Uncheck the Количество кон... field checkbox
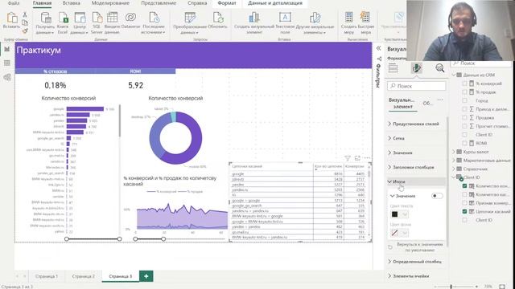The image size is (515, 289). click(x=464, y=185)
